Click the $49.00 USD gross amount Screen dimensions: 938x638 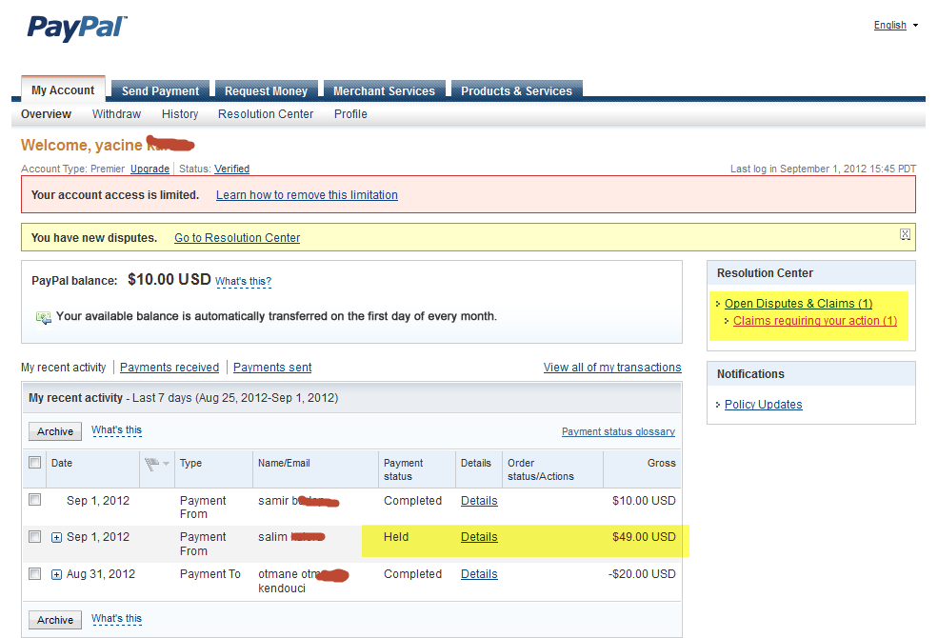(x=644, y=537)
